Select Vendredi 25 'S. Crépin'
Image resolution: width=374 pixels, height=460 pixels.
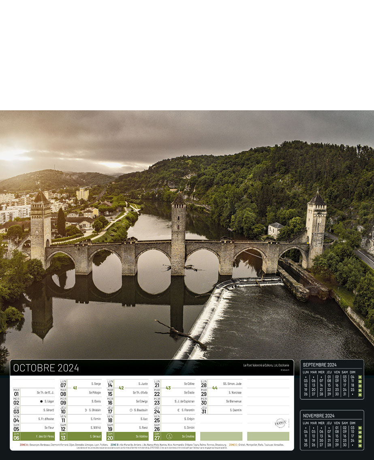tap(175, 419)
